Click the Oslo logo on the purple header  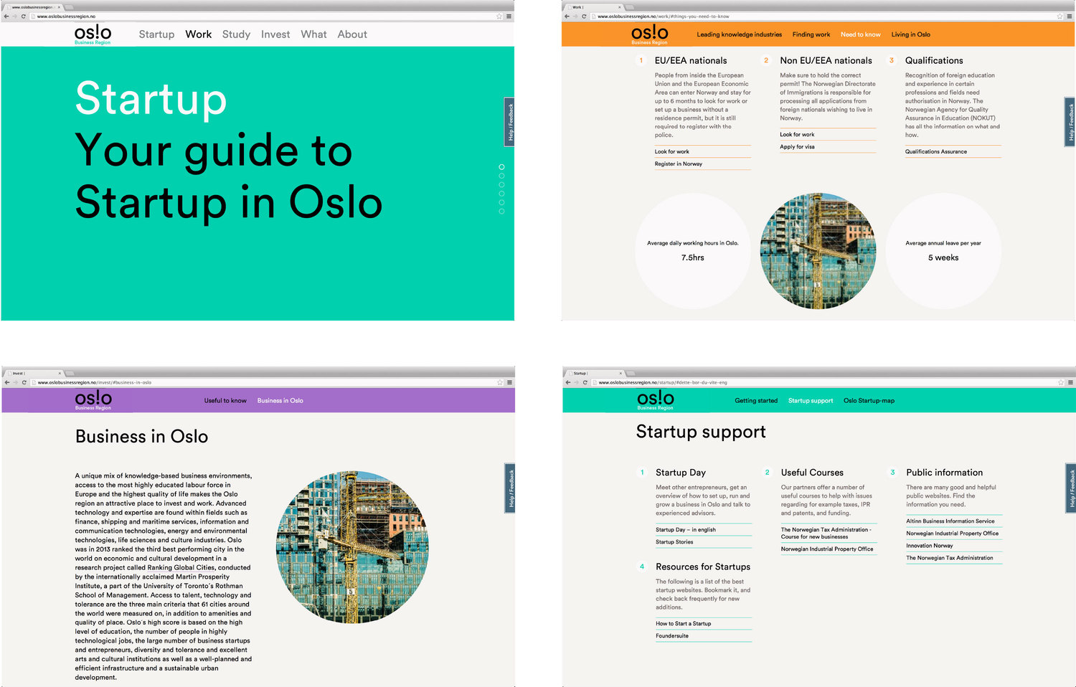[x=93, y=399]
